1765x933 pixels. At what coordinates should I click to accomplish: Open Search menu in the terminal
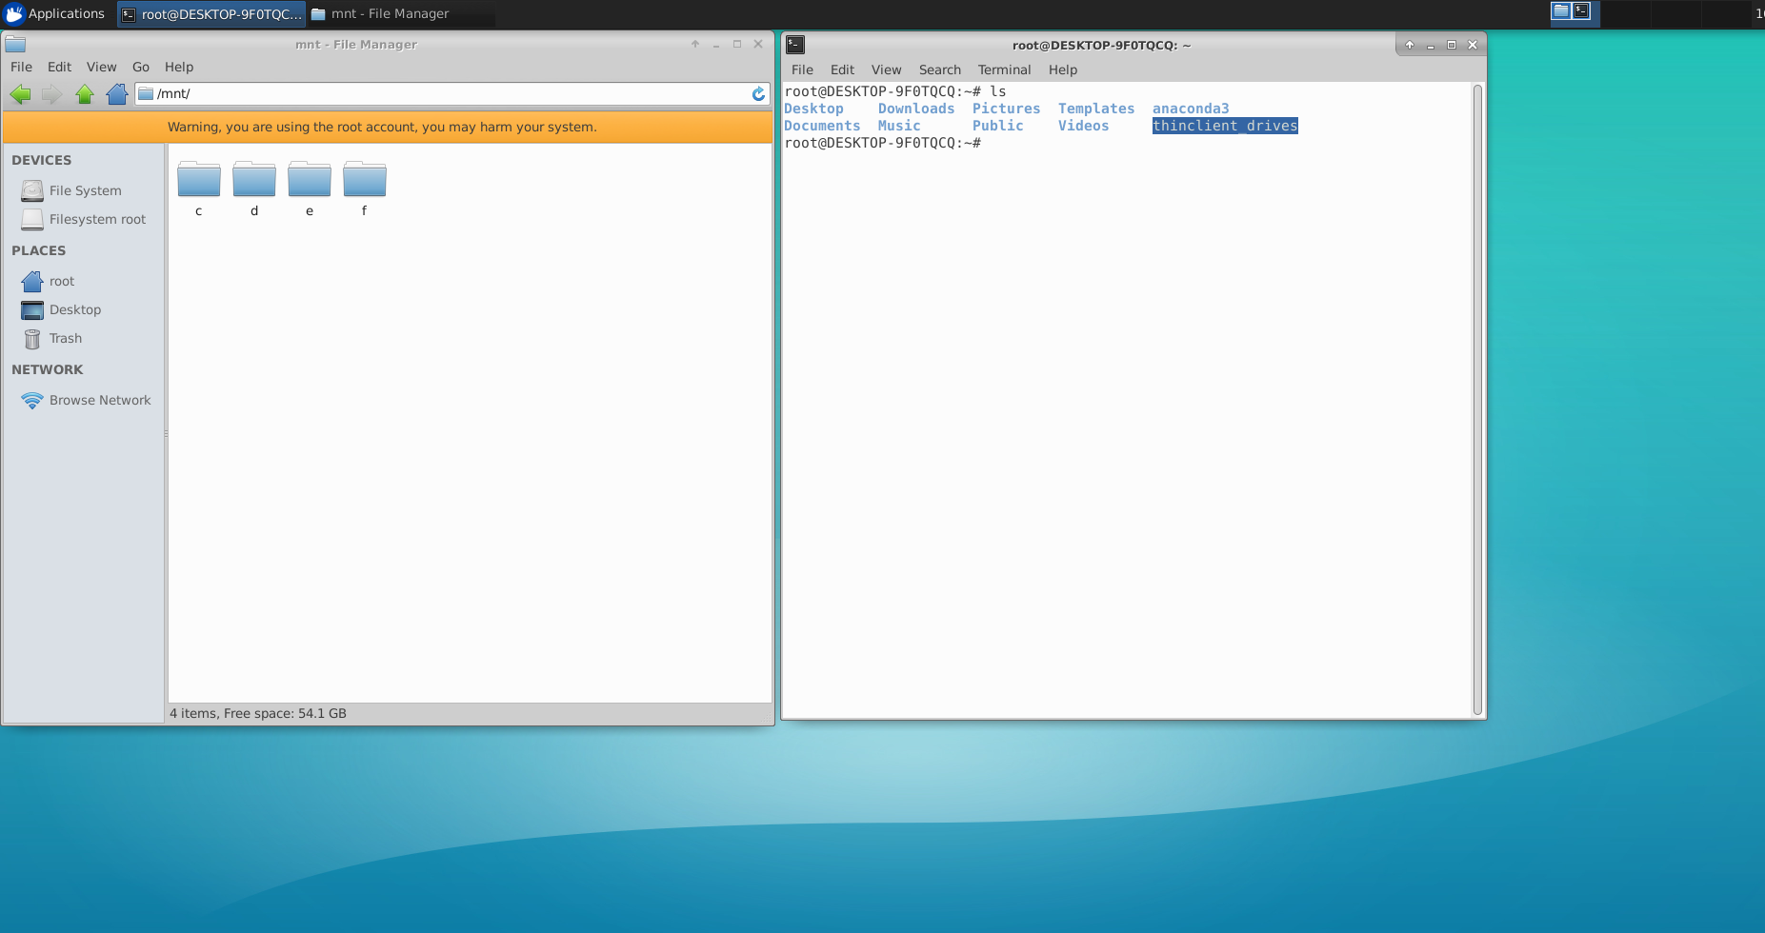(x=939, y=69)
